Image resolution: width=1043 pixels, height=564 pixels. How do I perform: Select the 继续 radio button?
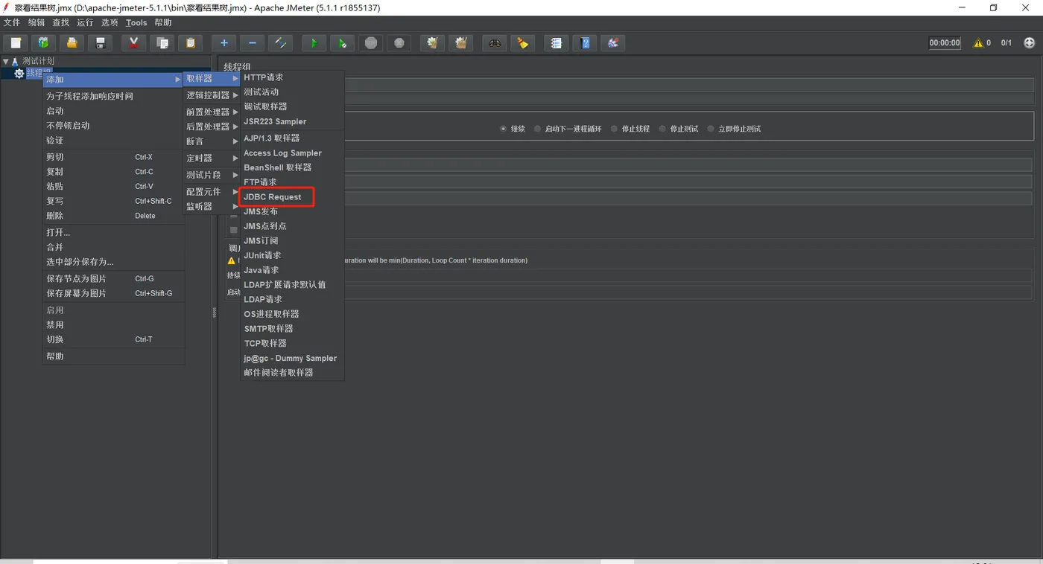pos(504,129)
